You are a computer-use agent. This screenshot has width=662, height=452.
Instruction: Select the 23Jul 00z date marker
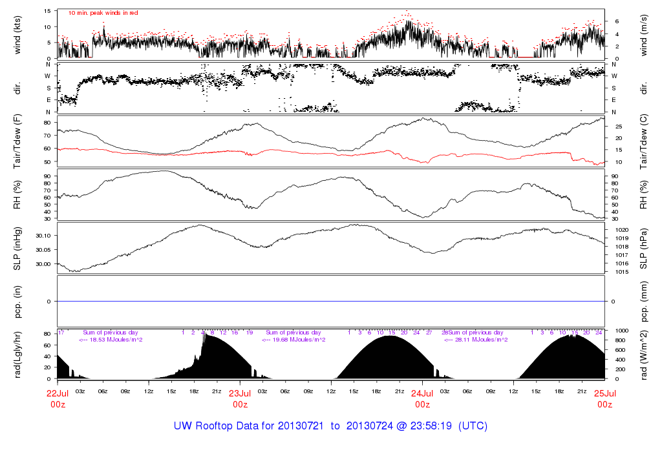pos(240,398)
